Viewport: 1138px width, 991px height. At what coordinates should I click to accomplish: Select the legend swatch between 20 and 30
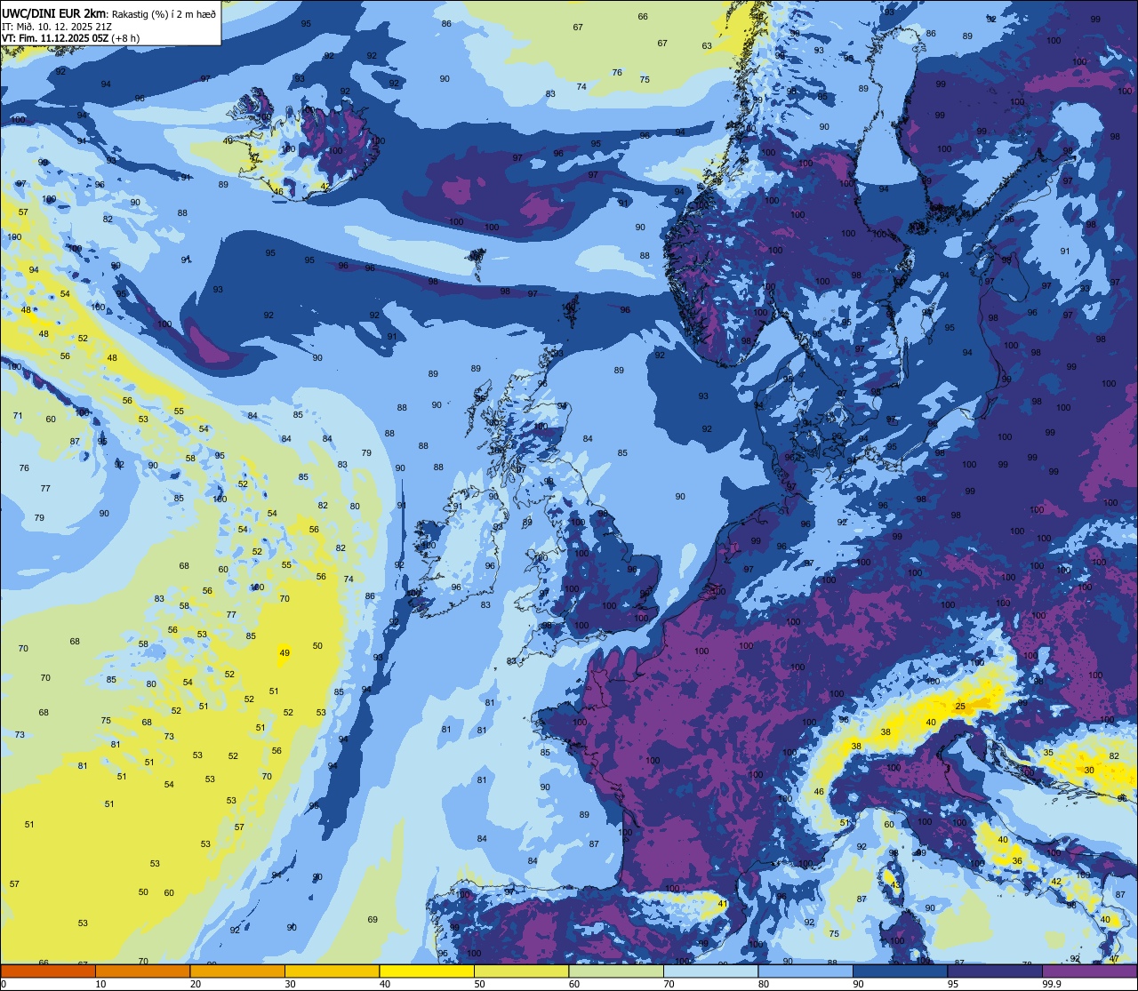(x=237, y=971)
